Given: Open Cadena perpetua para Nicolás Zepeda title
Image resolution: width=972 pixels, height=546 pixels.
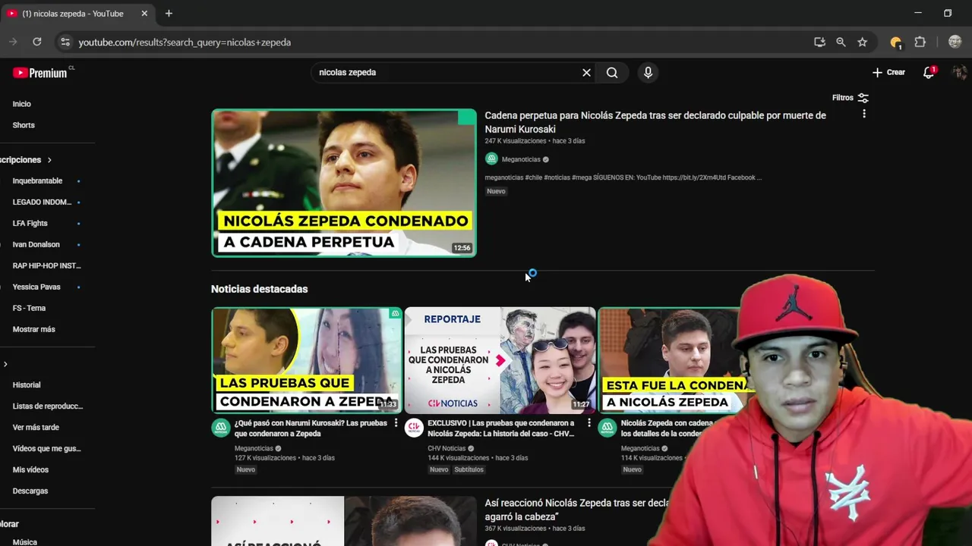Looking at the screenshot, I should point(655,122).
